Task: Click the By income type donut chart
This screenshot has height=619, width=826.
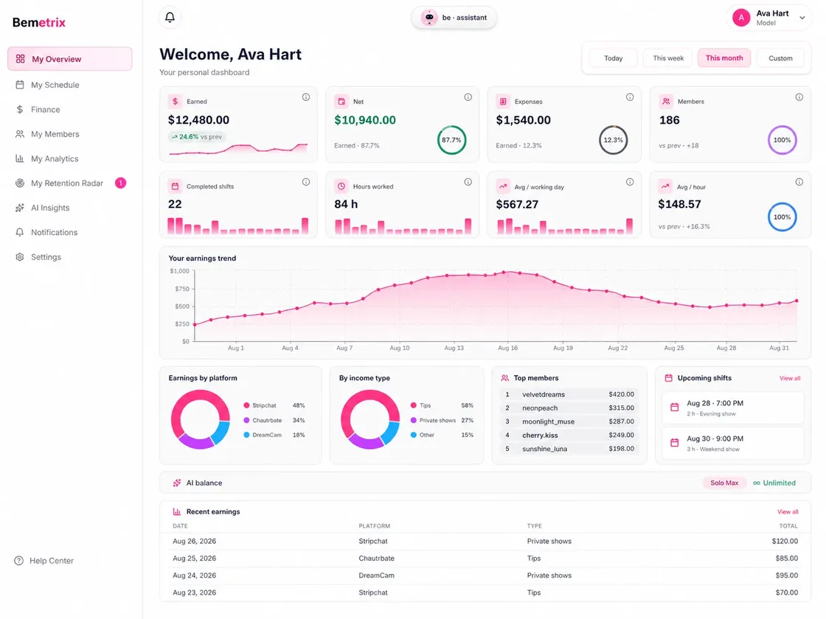Action: coord(370,419)
